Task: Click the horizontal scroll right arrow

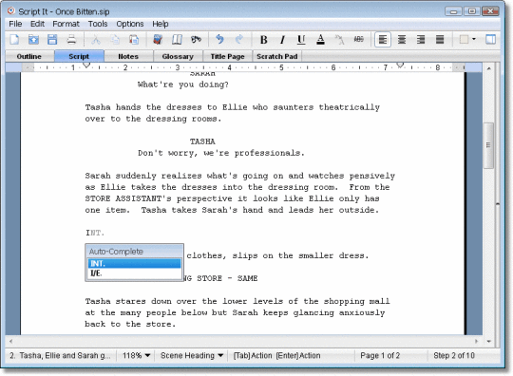Action: [476, 341]
